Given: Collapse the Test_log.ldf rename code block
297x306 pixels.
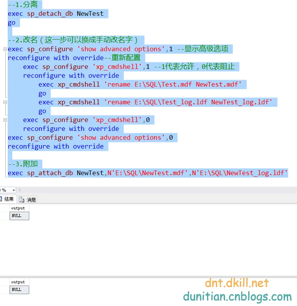Looking at the screenshot, I should pyautogui.click(x=5, y=102).
